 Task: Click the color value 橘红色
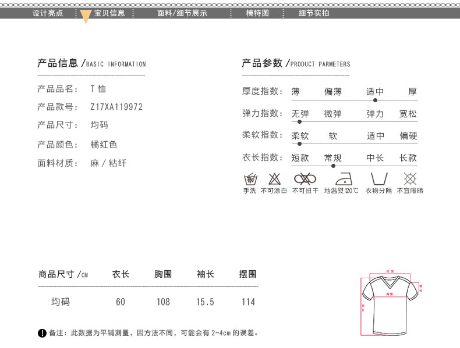click(x=104, y=145)
